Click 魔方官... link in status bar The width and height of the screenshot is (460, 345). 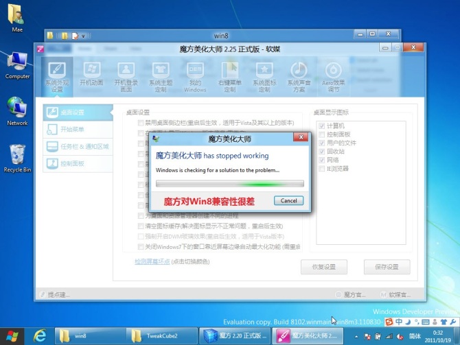coord(351,294)
